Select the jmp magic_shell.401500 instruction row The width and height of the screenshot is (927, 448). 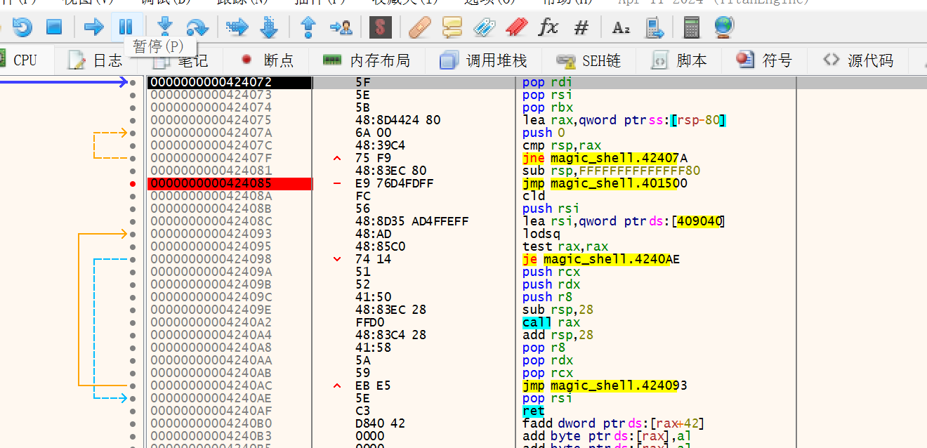(604, 184)
